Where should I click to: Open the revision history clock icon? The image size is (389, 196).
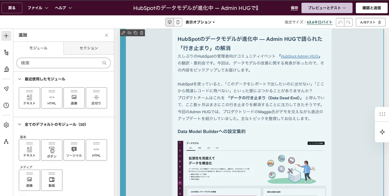6,105
